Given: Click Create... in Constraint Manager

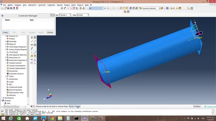Looking at the screenshot, I should [x=6, y=33].
